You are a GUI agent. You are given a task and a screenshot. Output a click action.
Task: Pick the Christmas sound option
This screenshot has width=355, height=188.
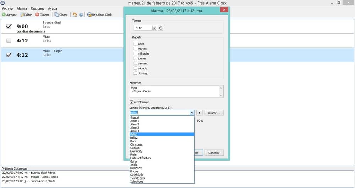(x=162, y=144)
